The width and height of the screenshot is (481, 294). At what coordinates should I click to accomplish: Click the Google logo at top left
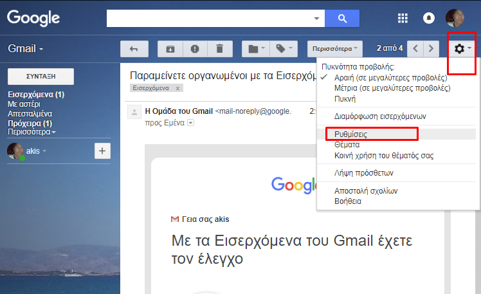click(x=33, y=19)
